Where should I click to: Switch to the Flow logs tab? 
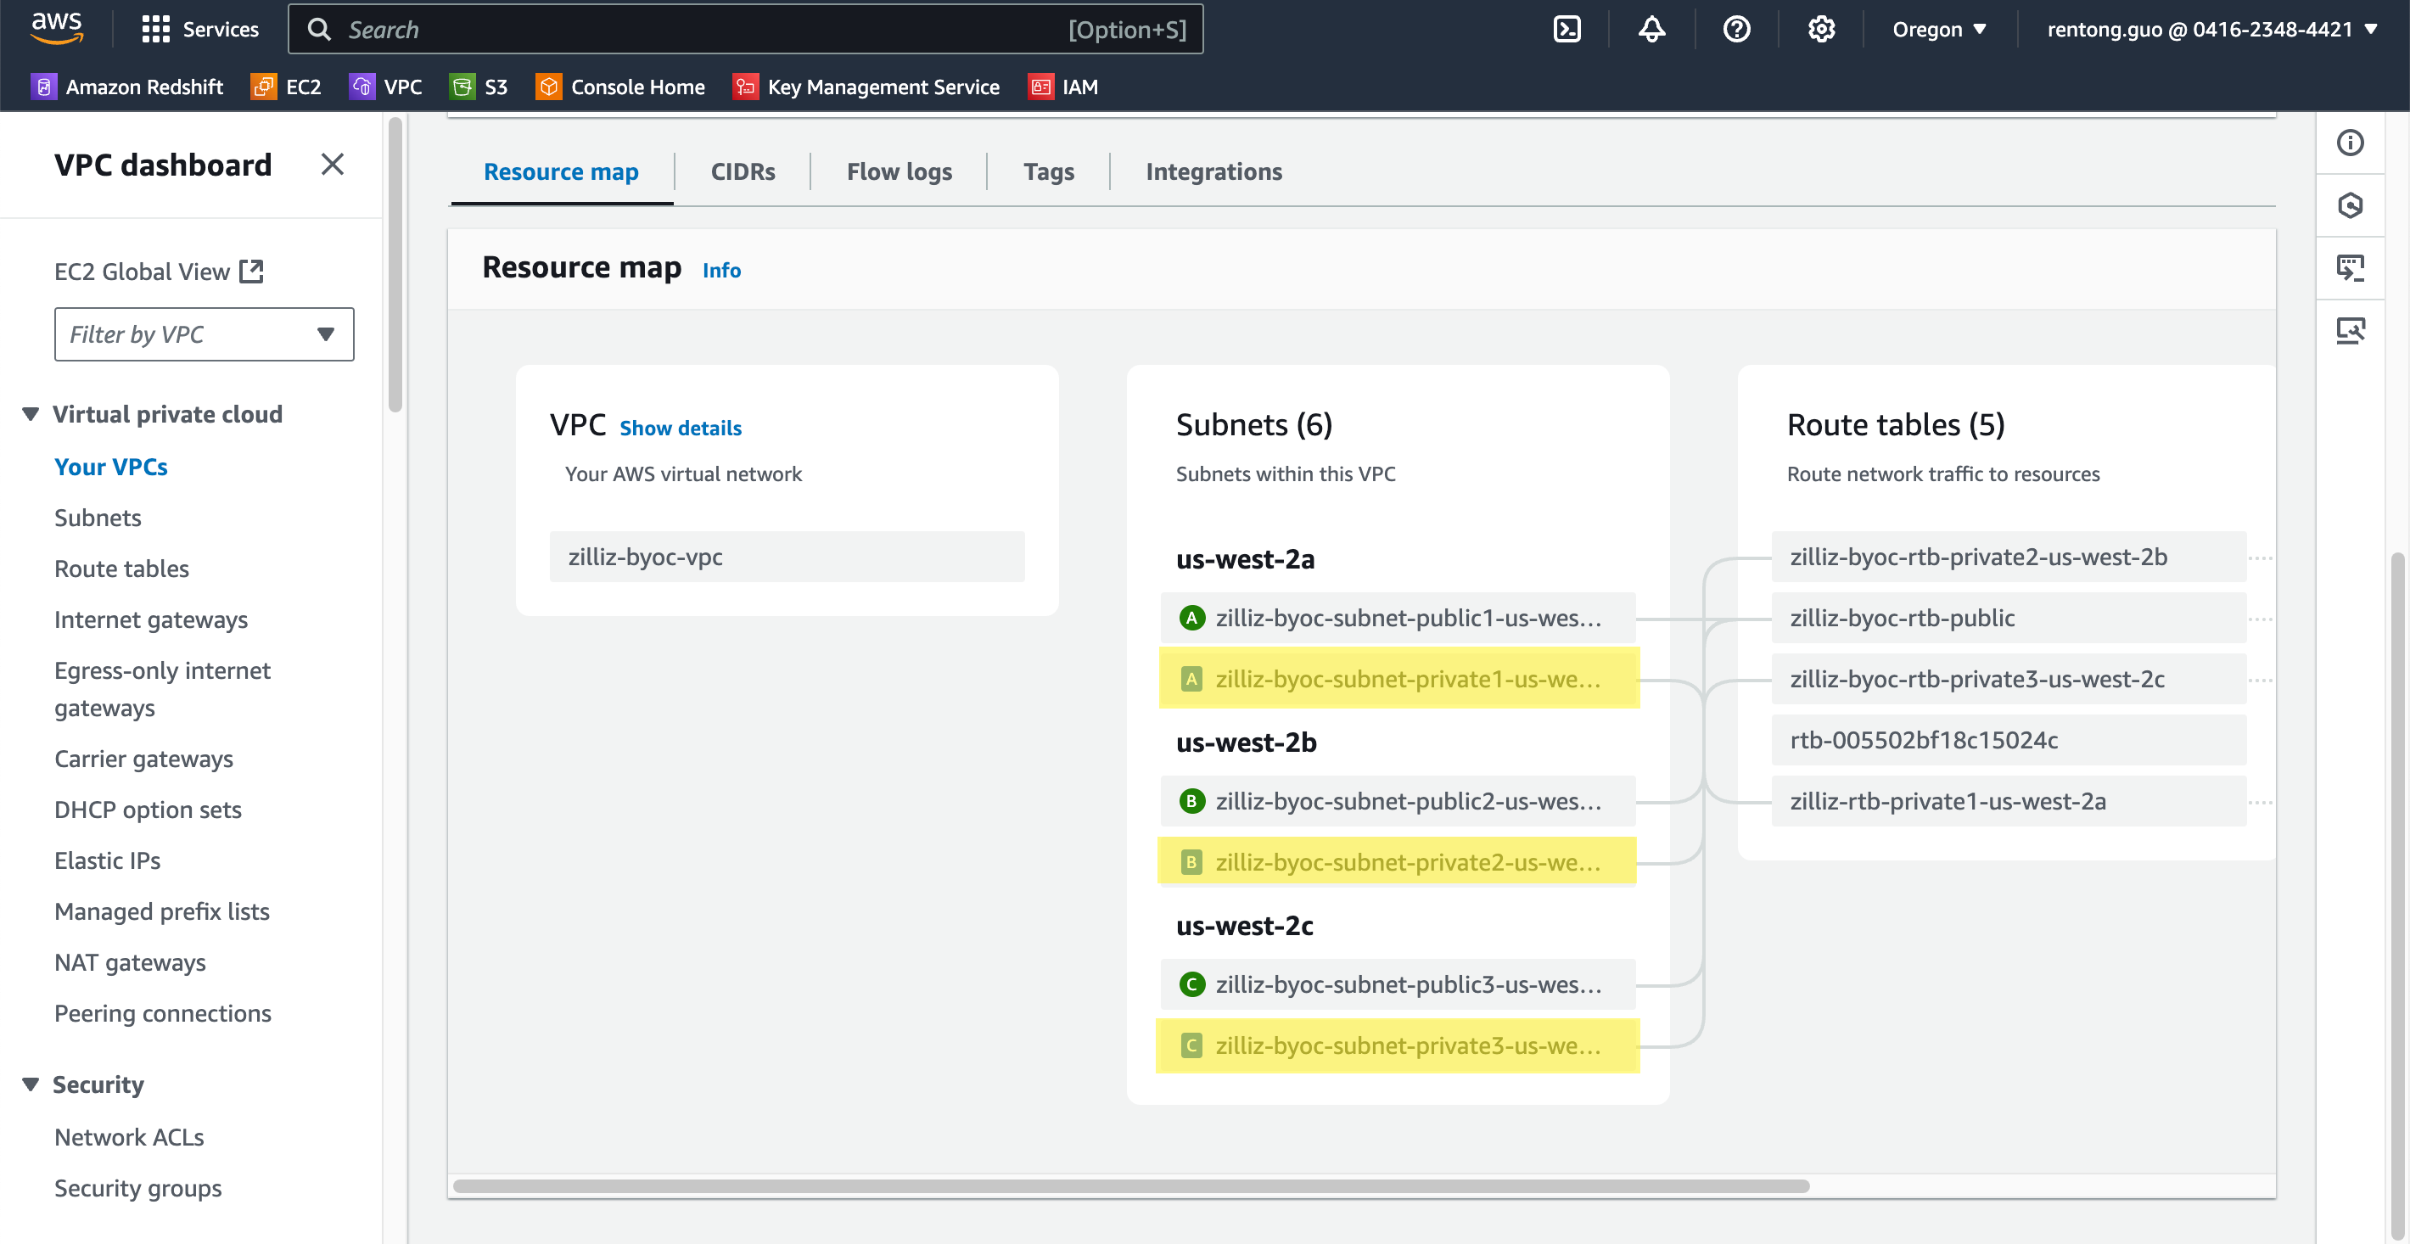(898, 172)
